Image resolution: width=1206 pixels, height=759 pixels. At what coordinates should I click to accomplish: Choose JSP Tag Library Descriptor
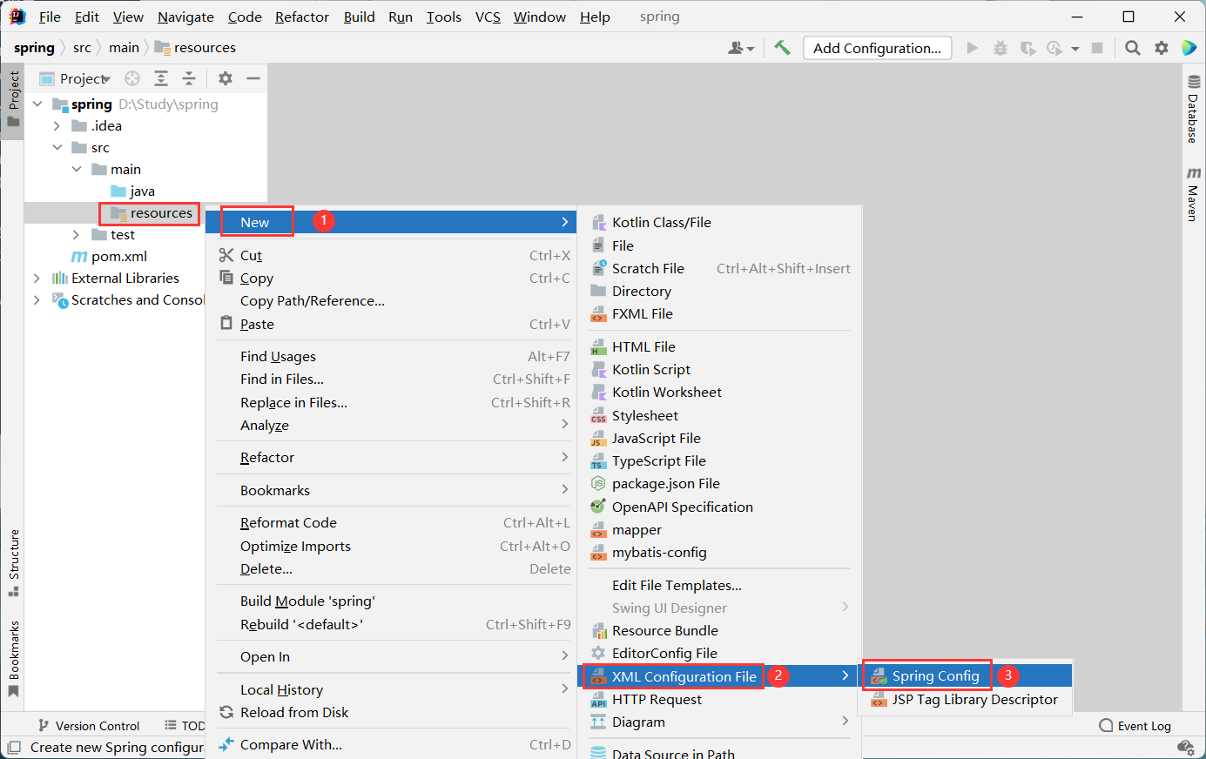(966, 699)
